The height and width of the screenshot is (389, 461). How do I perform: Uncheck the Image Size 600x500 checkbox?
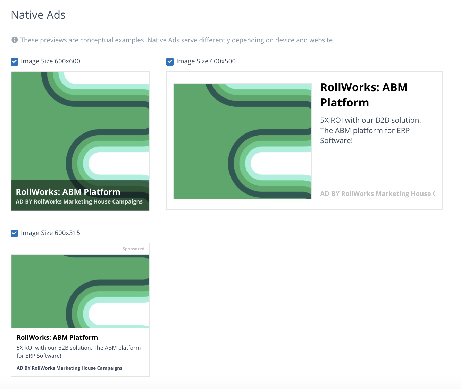point(170,62)
